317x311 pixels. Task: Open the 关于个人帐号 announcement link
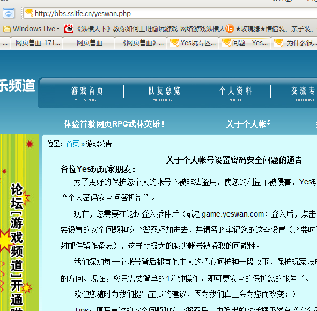tap(248, 124)
